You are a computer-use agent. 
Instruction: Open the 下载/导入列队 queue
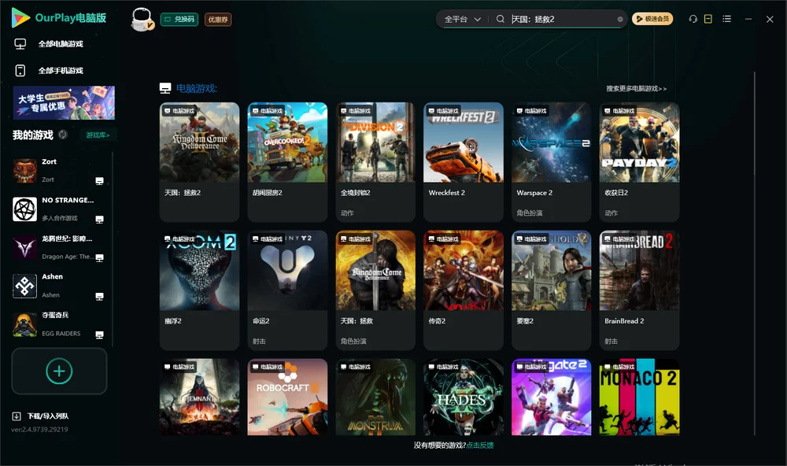(48, 416)
